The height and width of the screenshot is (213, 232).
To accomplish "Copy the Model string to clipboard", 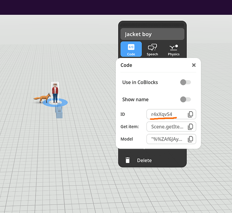I will pos(191,139).
